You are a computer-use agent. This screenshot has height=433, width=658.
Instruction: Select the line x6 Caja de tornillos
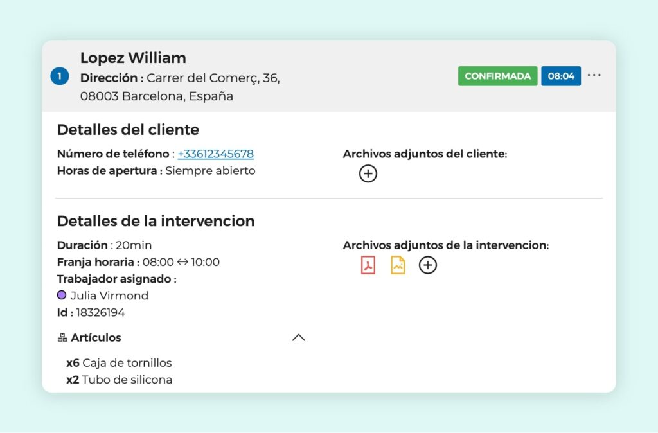[119, 362]
